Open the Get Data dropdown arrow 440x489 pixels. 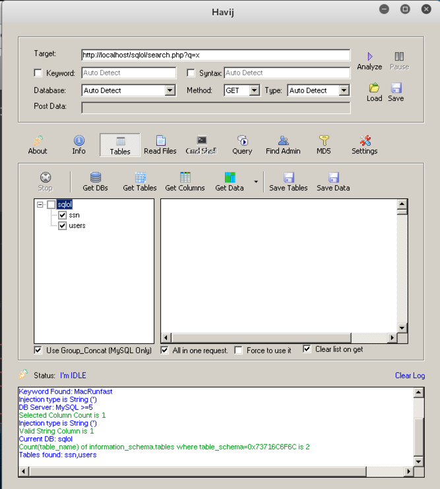coord(256,181)
